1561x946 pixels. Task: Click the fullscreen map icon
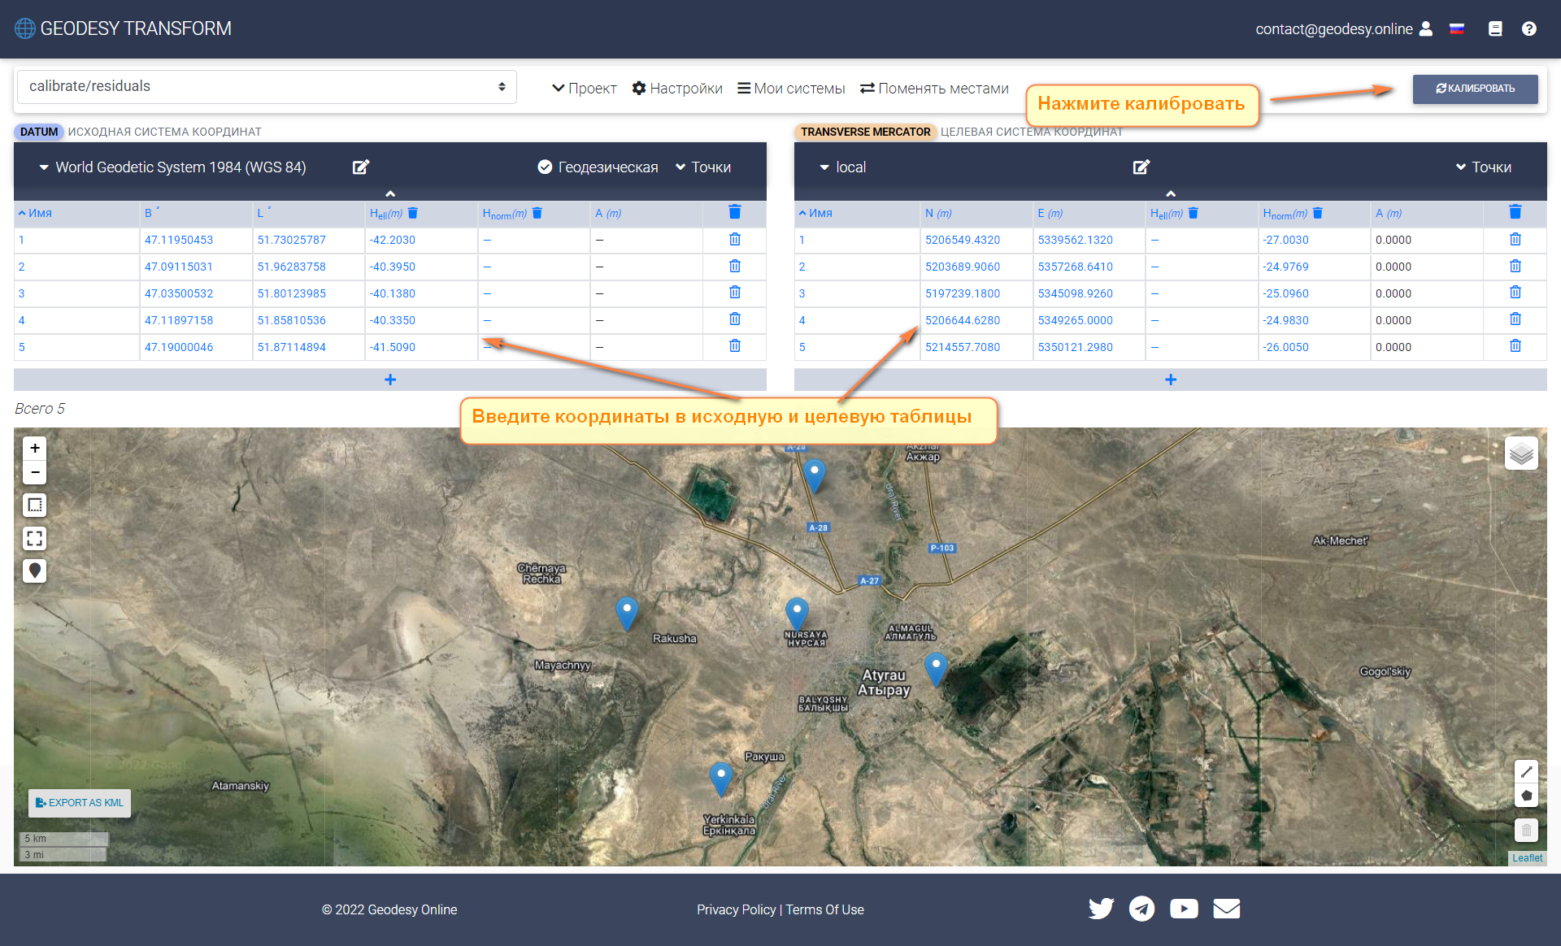[x=34, y=538]
